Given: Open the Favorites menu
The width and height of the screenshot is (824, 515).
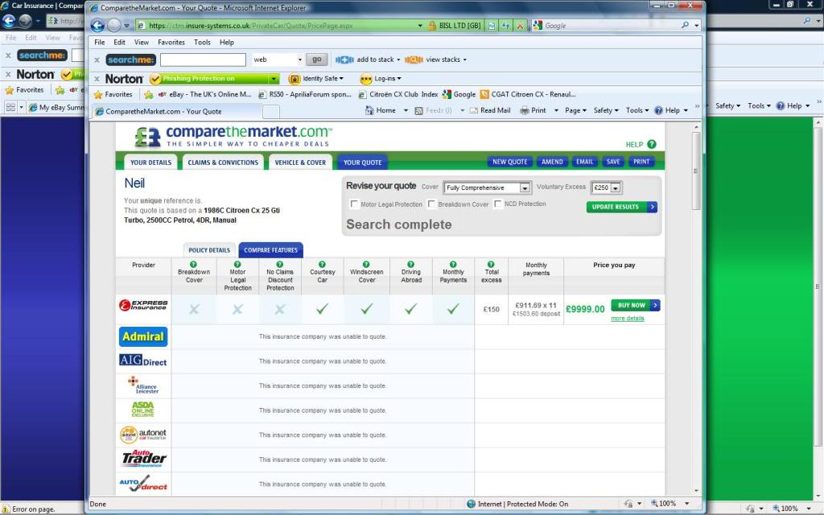Looking at the screenshot, I should tap(171, 42).
